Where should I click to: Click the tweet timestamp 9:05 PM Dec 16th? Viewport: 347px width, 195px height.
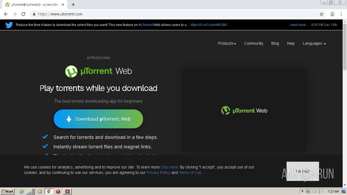click(324, 25)
